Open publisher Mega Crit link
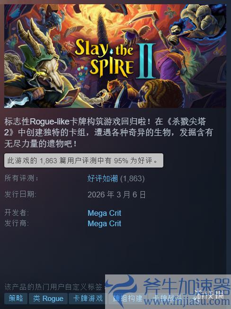The width and height of the screenshot is (231, 309). (104, 223)
